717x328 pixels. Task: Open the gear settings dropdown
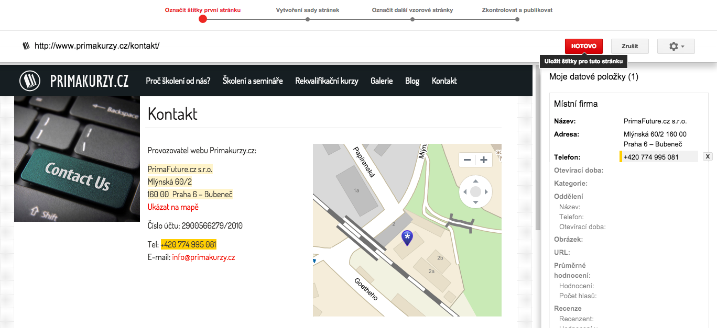click(x=676, y=46)
